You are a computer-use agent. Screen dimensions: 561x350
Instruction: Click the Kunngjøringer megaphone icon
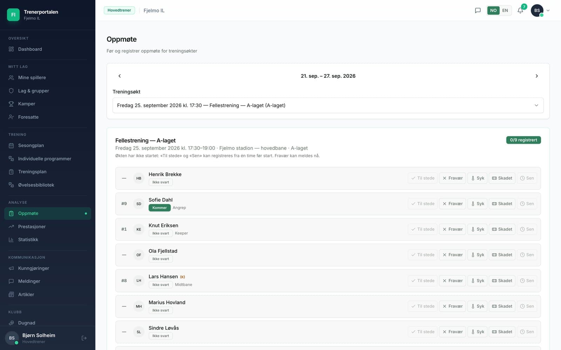point(11,268)
